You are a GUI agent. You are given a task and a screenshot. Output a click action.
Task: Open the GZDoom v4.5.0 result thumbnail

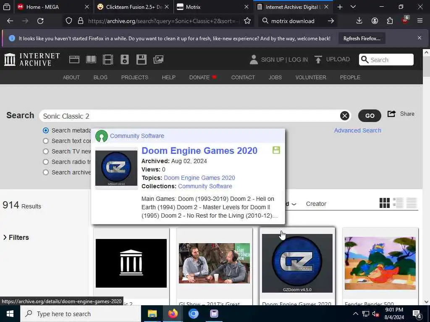[x=297, y=263]
